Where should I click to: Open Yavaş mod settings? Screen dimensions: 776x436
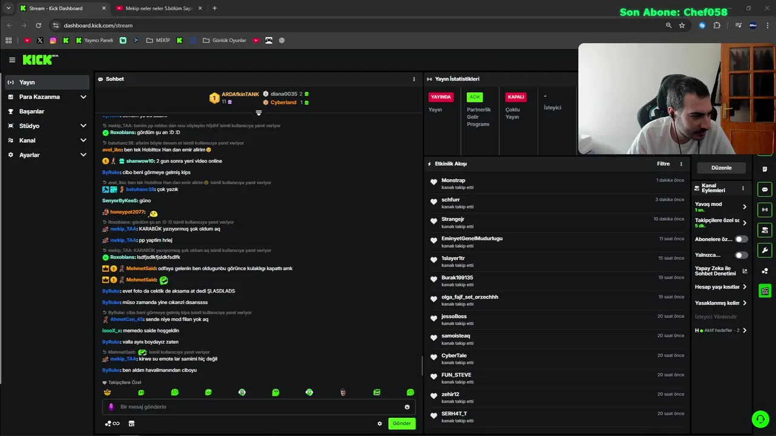(x=721, y=206)
